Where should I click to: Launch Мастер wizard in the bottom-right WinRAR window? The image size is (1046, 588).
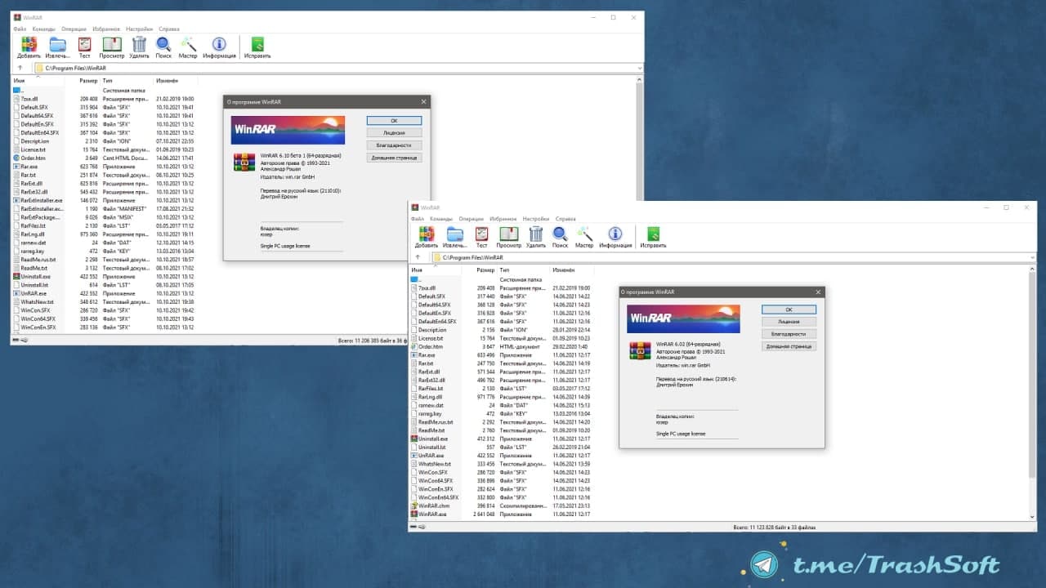tap(584, 234)
